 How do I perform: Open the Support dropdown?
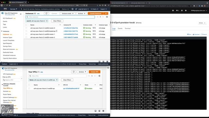coord(104,9)
